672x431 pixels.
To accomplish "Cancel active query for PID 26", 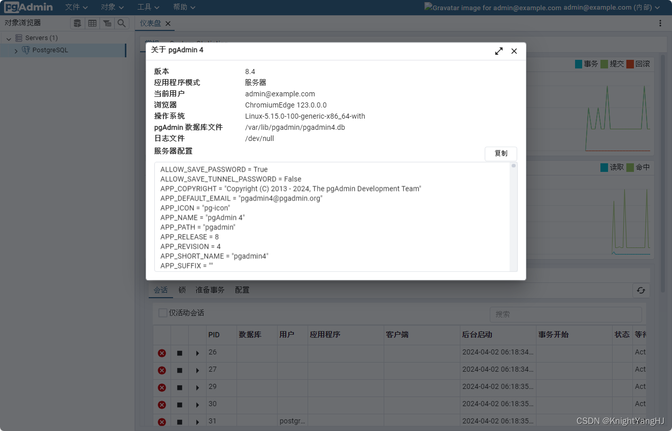I will click(x=180, y=353).
